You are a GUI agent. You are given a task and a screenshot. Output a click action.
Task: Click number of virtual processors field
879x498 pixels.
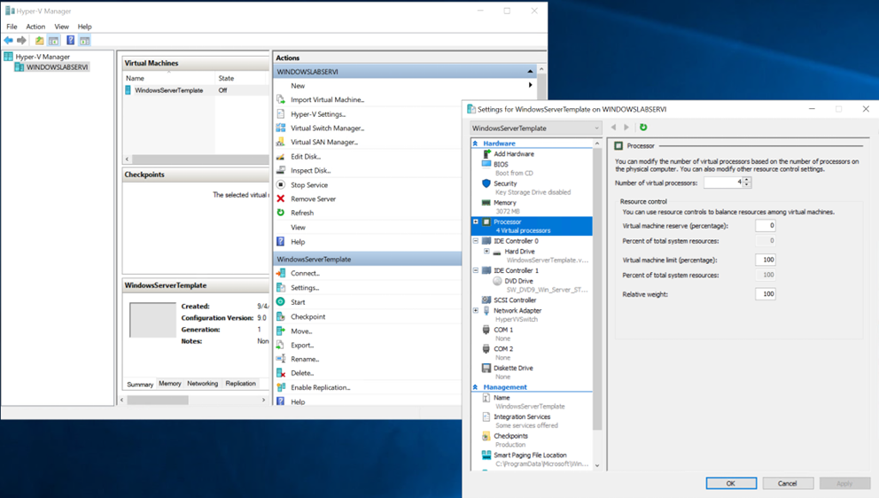tap(723, 183)
